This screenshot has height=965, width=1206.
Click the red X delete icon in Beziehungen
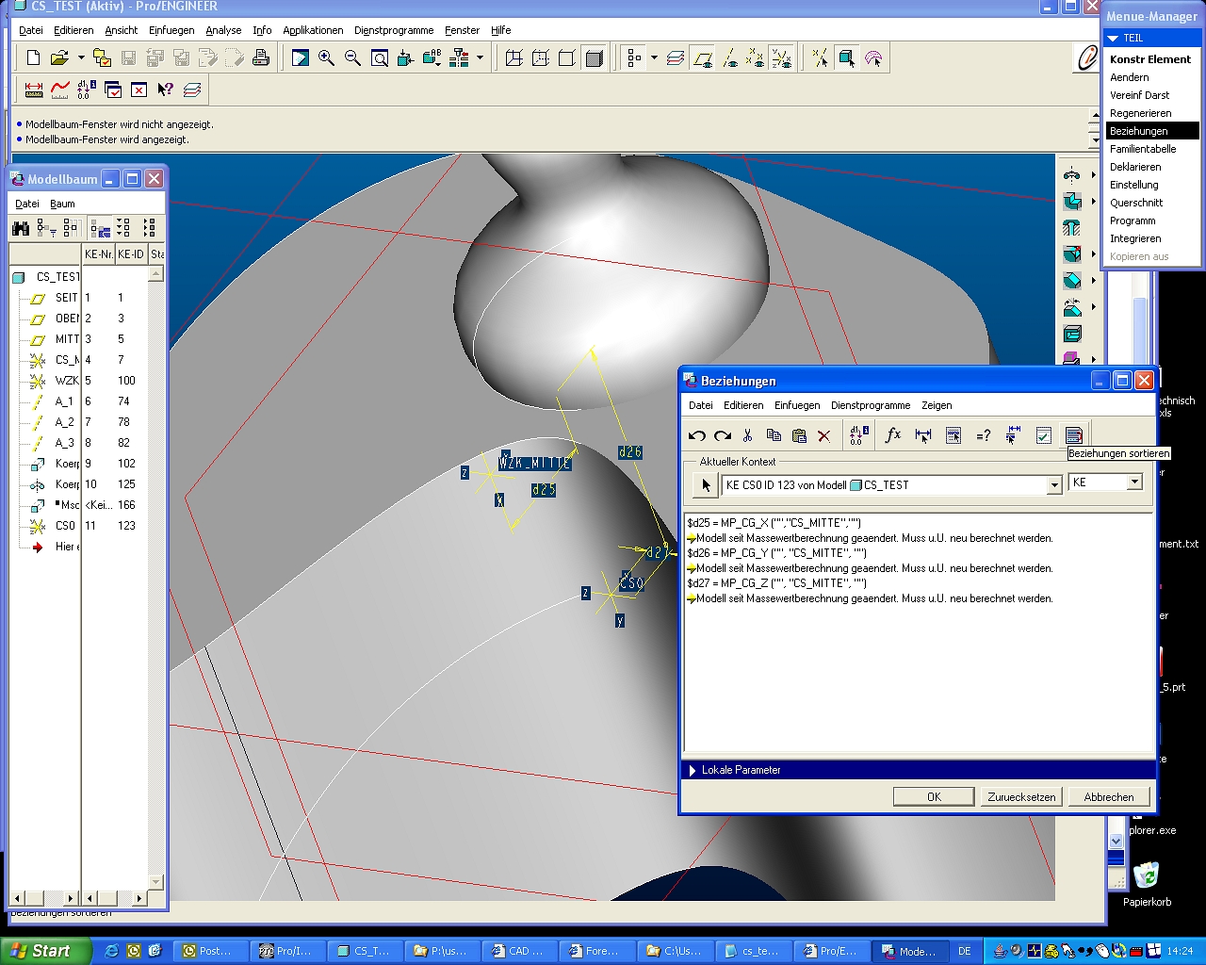point(824,435)
